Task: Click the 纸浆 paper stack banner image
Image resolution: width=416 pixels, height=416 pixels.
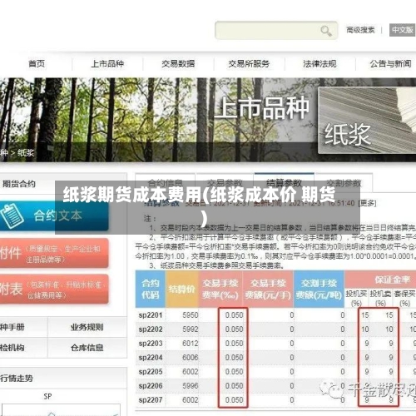Action: click(367, 121)
